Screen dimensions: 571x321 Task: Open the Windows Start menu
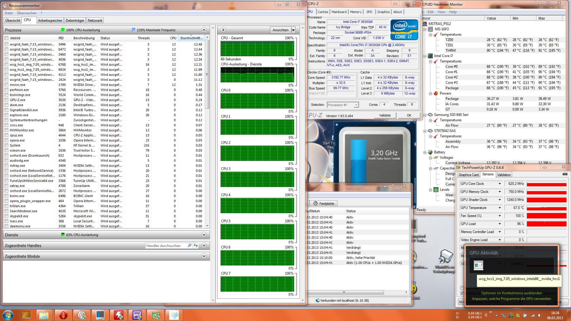tap(8, 315)
